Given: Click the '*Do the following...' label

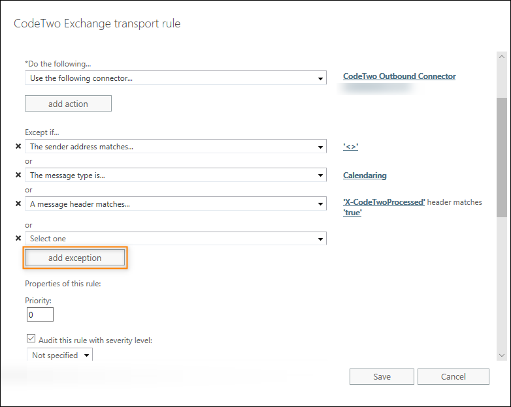Looking at the screenshot, I should 58,64.
